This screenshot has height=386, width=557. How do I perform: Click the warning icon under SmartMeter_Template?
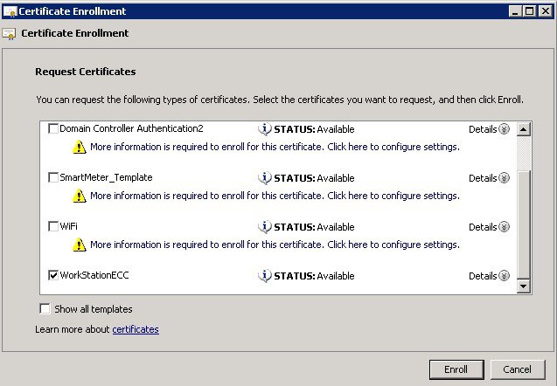click(80, 196)
